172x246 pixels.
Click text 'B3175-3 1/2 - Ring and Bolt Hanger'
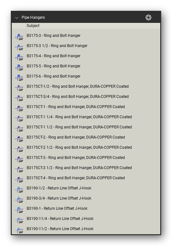pos(57,46)
